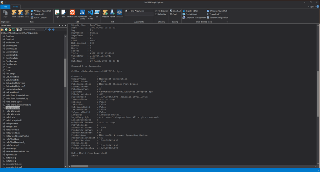Open the Windows PowerShell run dropdown
320x172 pixels.
(52, 11)
